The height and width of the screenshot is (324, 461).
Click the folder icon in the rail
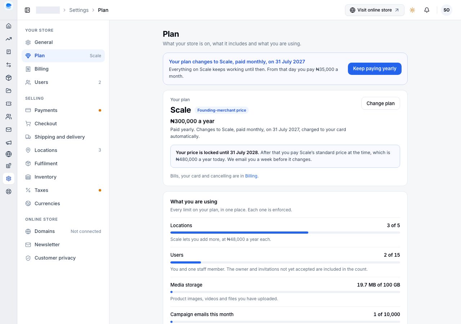(9, 91)
